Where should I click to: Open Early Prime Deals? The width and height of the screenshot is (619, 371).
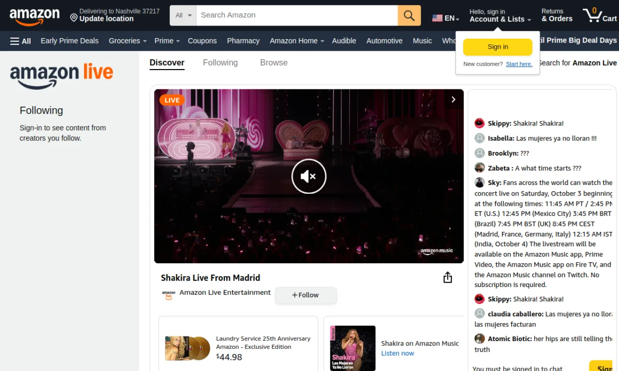(x=70, y=41)
